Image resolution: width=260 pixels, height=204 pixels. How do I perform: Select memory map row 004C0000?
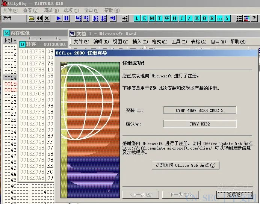pyautogui.click(x=29, y=186)
